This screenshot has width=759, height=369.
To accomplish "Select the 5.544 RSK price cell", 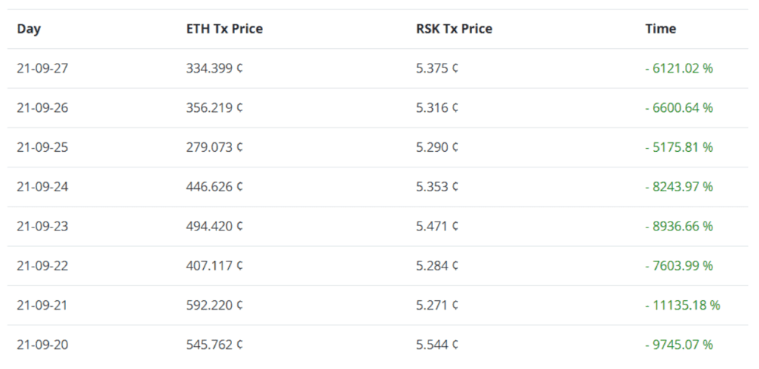I will point(437,345).
